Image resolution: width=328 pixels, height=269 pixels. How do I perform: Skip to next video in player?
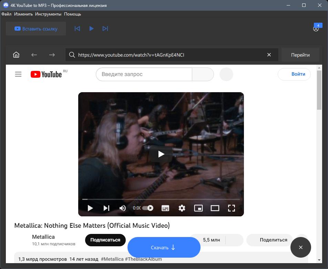[106, 208]
